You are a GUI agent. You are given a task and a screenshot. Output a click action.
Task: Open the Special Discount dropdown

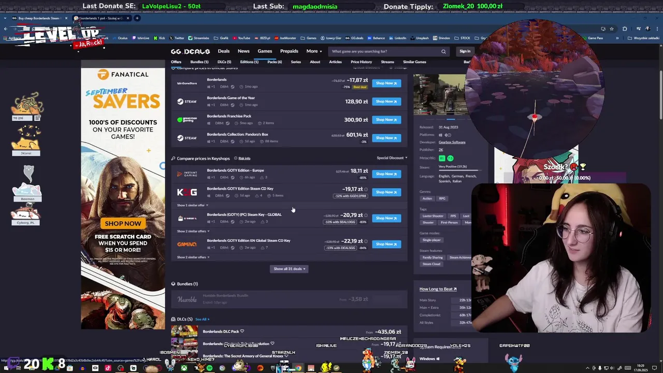point(392,158)
